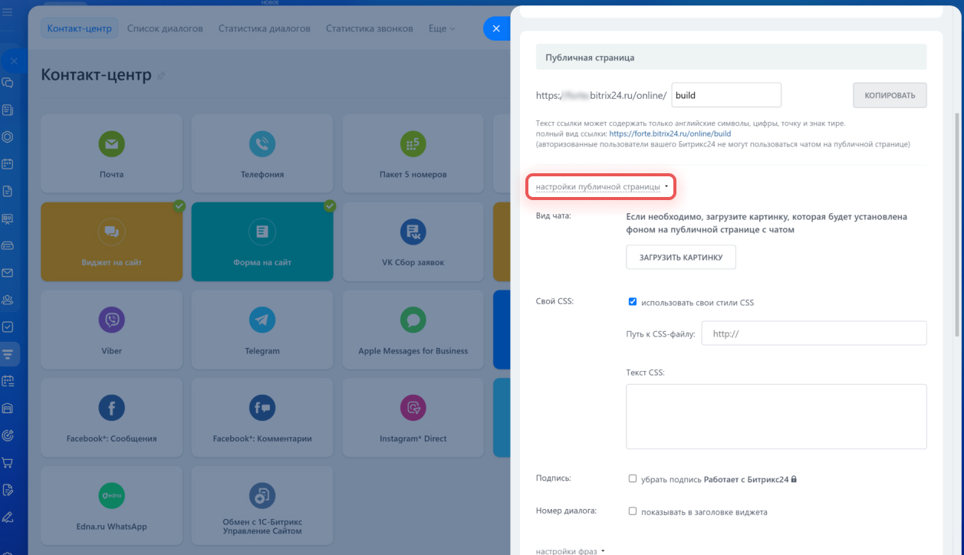Open the Apple Messages for Business card
The image size is (964, 555).
click(413, 330)
